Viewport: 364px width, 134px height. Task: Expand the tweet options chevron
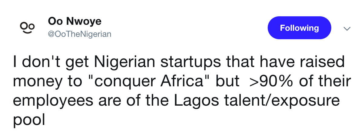pos(347,29)
